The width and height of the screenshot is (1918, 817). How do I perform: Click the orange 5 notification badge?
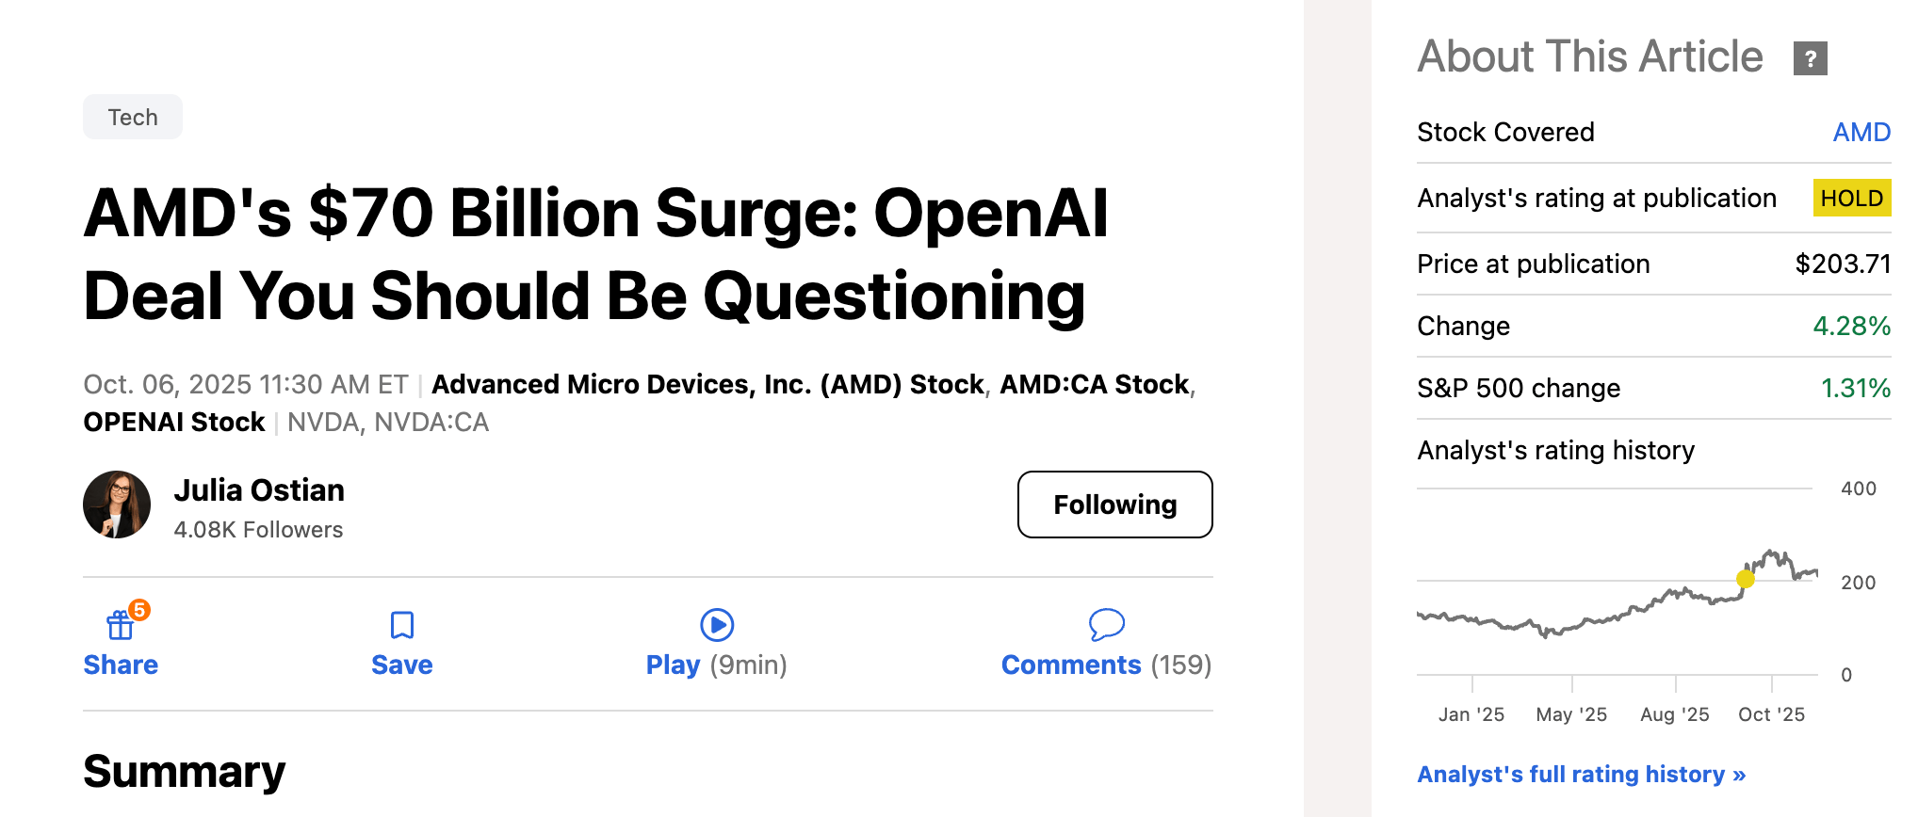click(139, 610)
